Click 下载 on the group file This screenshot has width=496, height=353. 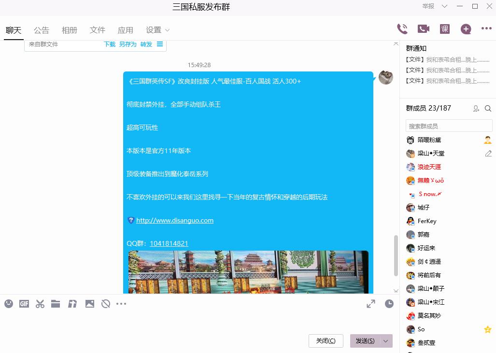pos(110,44)
